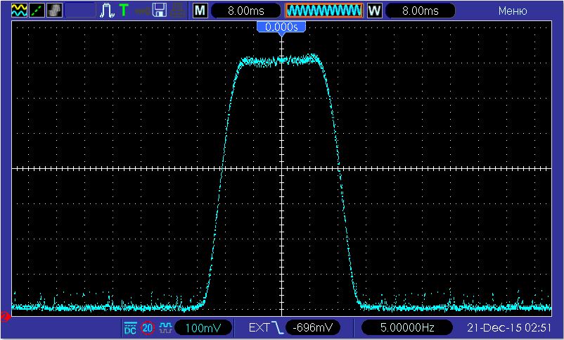This screenshot has height=340, width=564.
Task: Click the falling-edge trigger slope icon
Action: tap(277, 327)
